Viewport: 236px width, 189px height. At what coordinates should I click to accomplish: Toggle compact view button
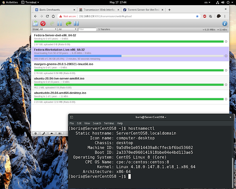60,133
